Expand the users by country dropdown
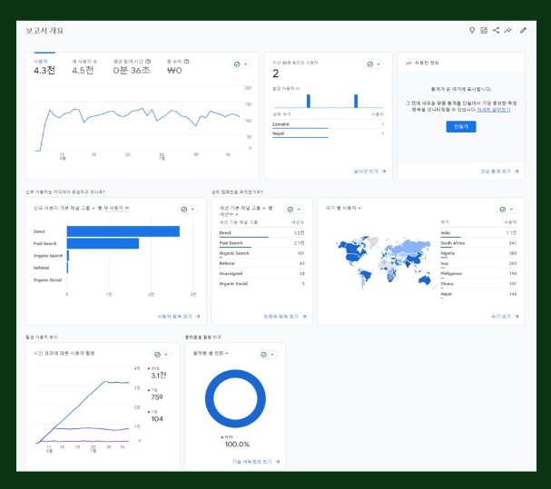 click(x=343, y=209)
